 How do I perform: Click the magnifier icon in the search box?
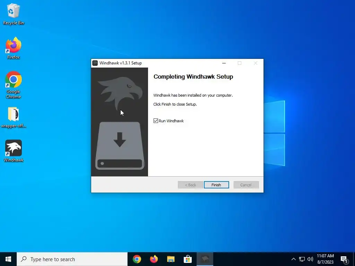[x=24, y=259]
